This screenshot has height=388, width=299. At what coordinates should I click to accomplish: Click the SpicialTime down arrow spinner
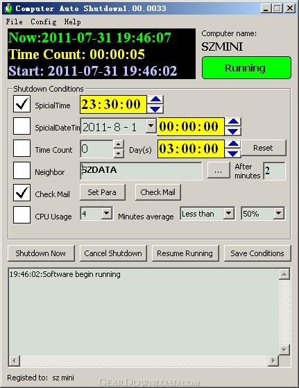(155, 109)
